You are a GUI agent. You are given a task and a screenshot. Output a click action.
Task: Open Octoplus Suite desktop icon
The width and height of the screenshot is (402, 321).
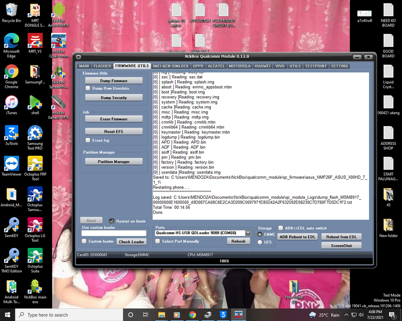35,260
